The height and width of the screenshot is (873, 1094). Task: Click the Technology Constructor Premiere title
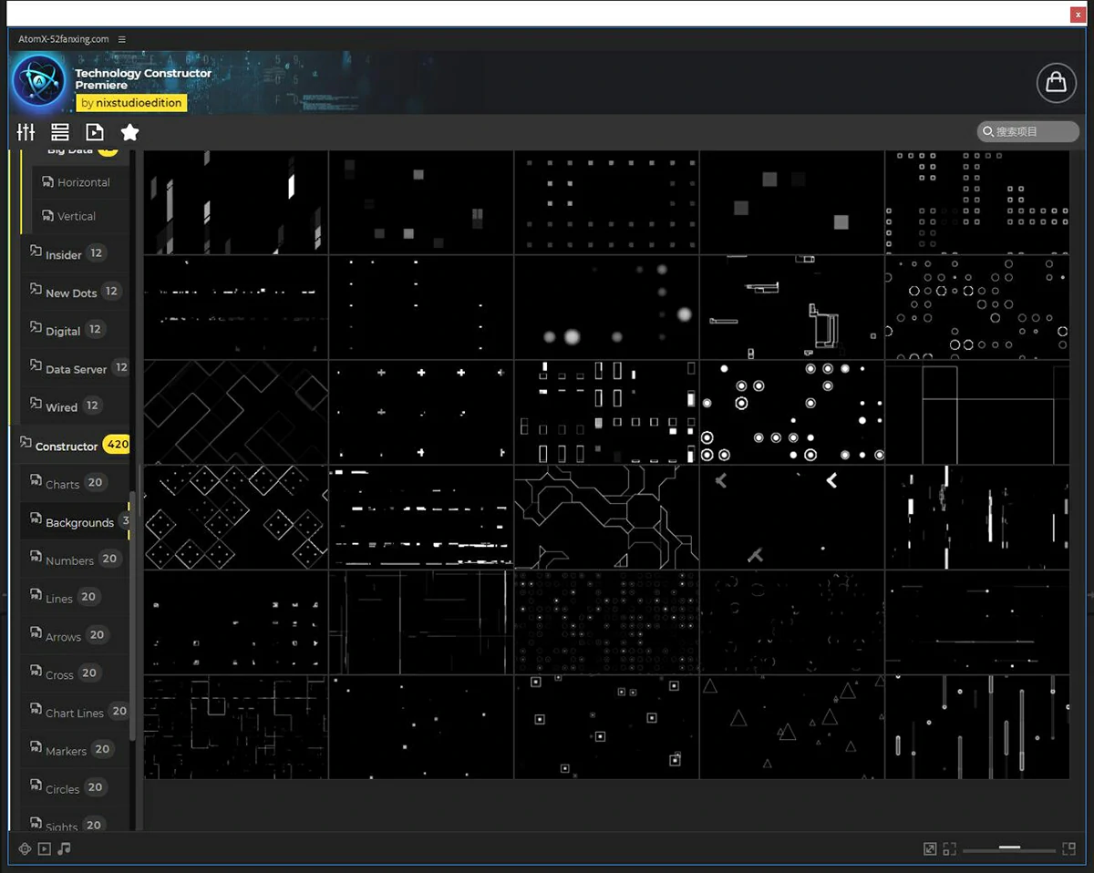143,79
